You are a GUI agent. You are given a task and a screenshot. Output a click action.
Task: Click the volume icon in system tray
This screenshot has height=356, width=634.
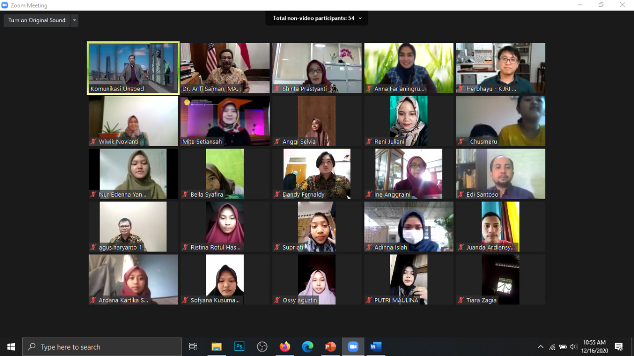click(x=574, y=347)
